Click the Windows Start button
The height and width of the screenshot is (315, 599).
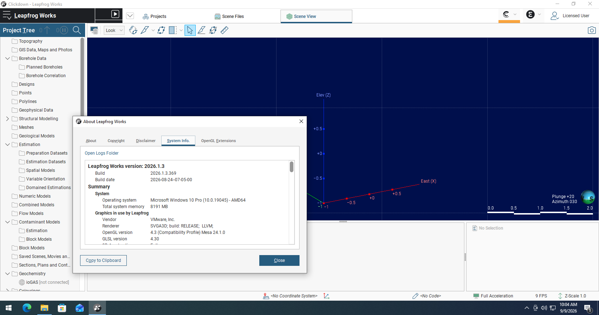coord(9,308)
